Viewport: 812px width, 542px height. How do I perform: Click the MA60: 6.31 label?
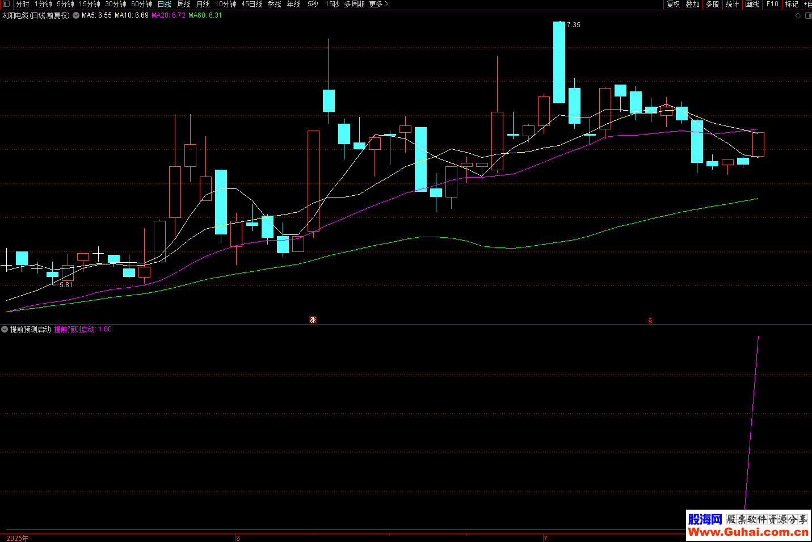(205, 15)
